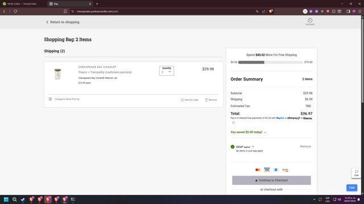Show hidden system tray icons
This screenshot has width=364, height=204.
coord(314,199)
